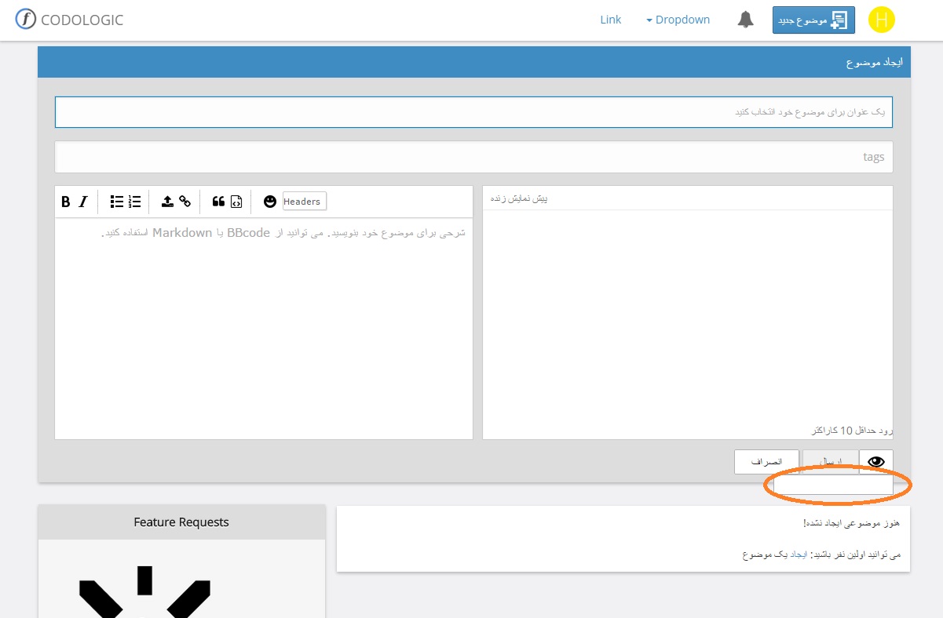Toggle live preview with the eye button

pyautogui.click(x=876, y=462)
